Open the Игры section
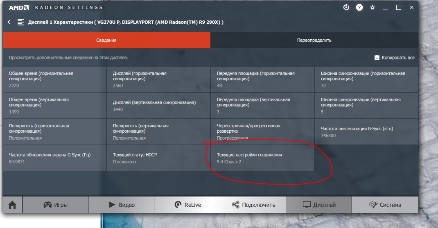 [x=55, y=205]
